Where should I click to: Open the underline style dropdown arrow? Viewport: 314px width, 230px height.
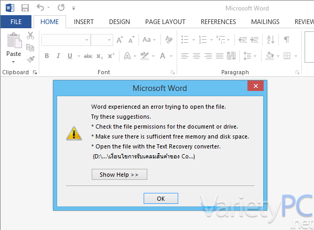79,56
